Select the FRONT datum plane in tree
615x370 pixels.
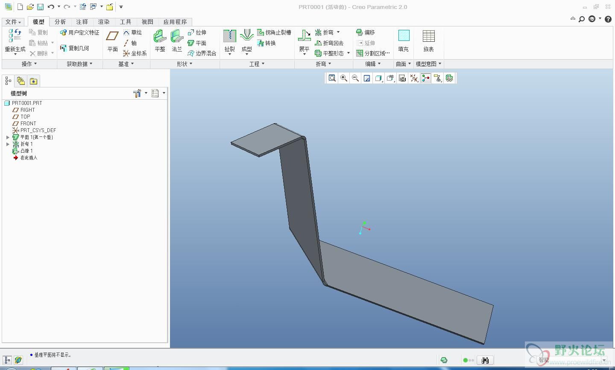coord(28,124)
